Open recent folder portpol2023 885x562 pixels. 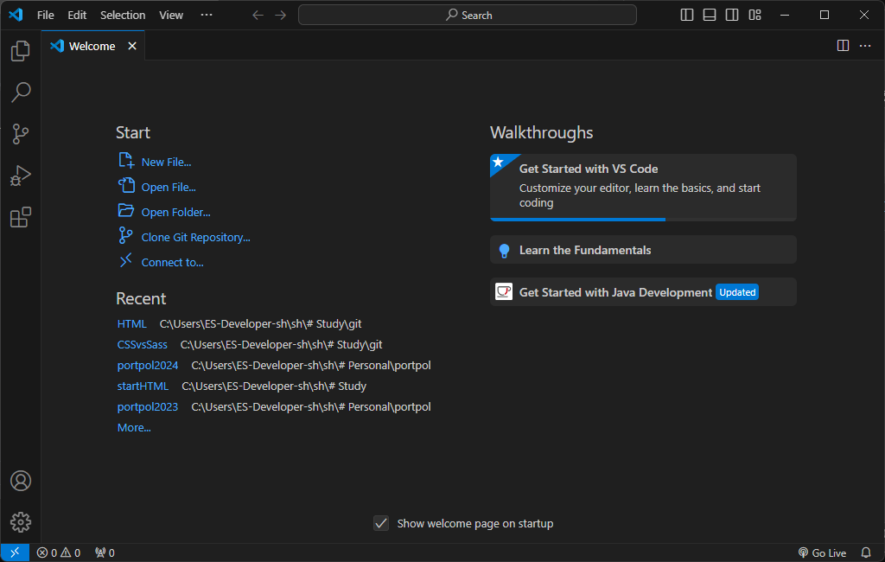pos(147,406)
